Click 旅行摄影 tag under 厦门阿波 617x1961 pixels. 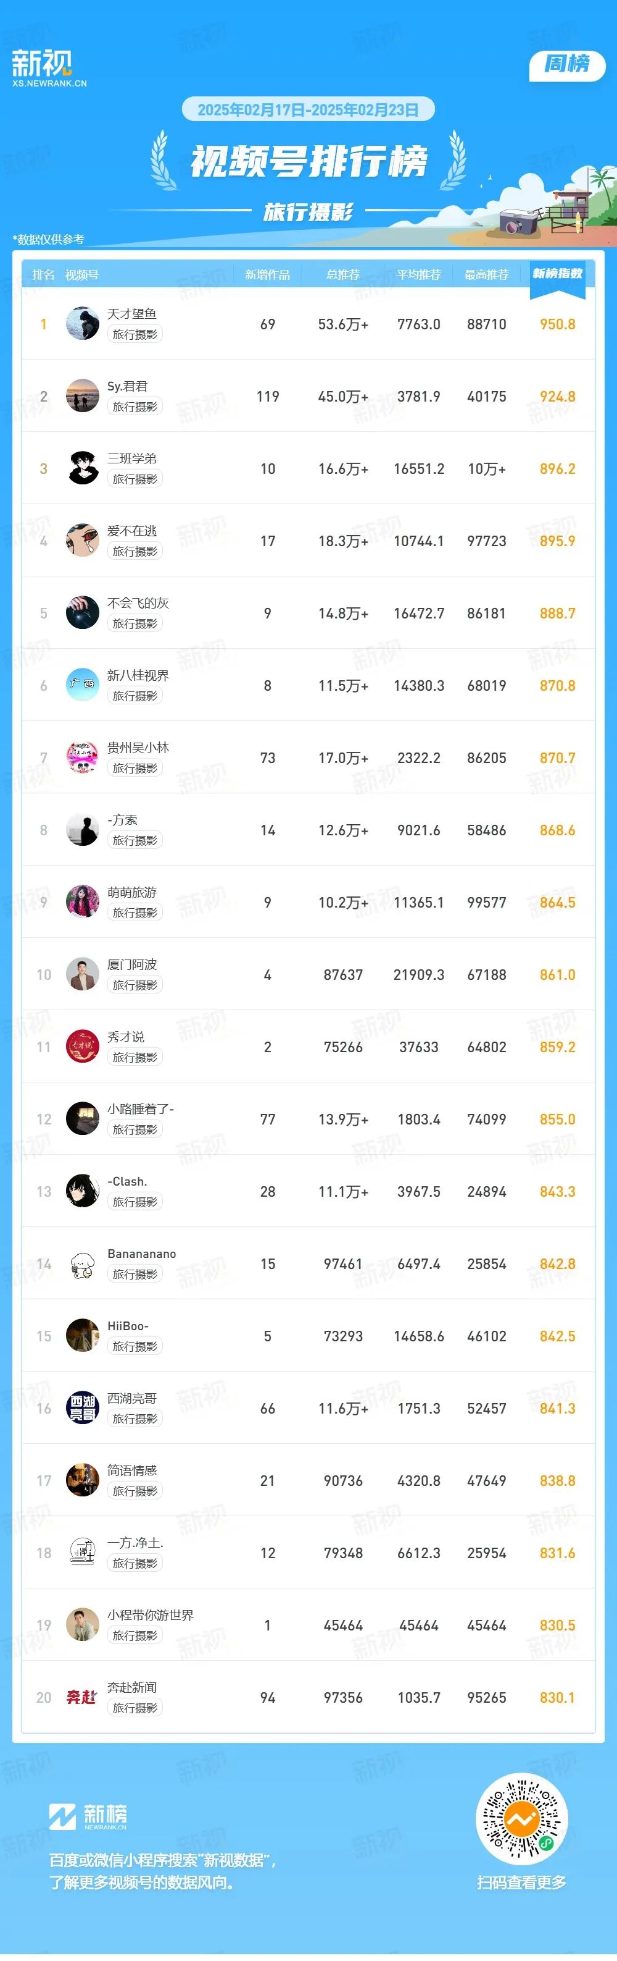pyautogui.click(x=135, y=985)
